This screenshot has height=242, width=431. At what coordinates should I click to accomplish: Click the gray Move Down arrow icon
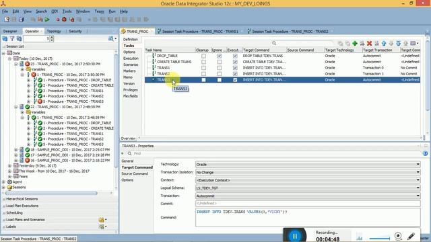pyautogui.click(x=391, y=43)
